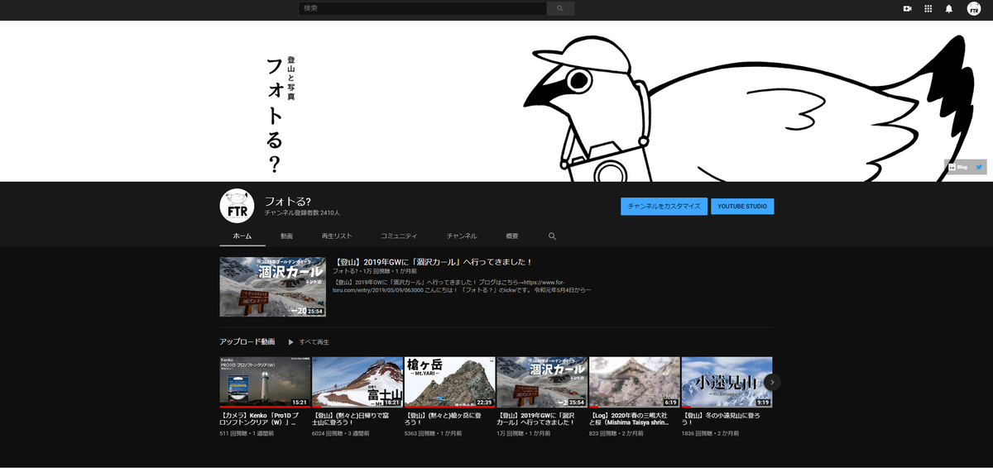993x472 pixels.
Task: Play all uploads via すべて再生 play icon
Action: point(291,341)
